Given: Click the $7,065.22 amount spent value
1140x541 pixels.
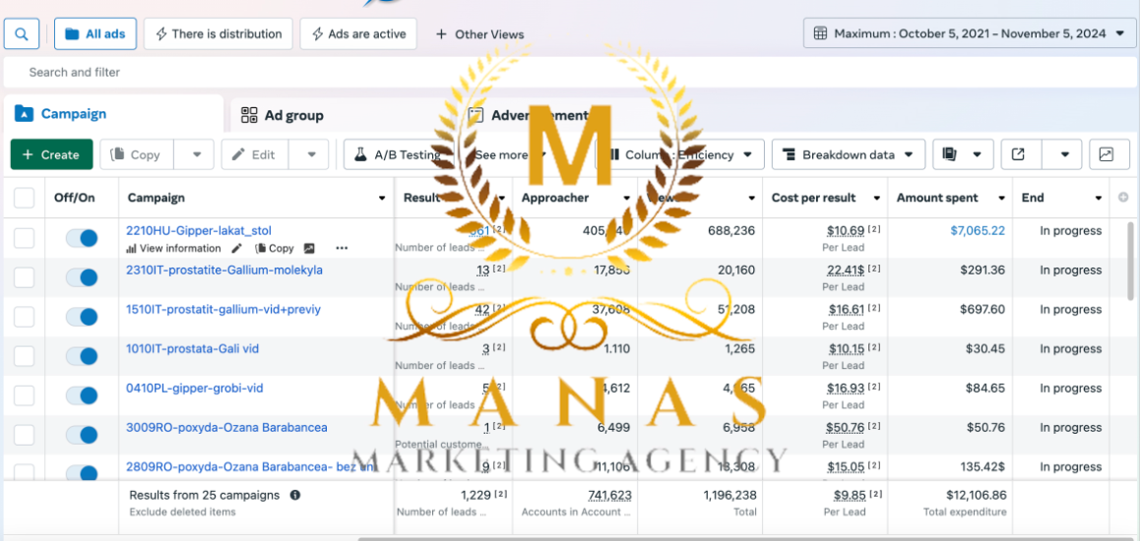Looking at the screenshot, I should pyautogui.click(x=978, y=231).
